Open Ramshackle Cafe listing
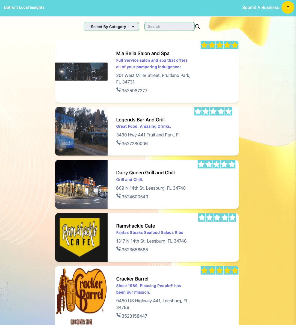 (x=136, y=226)
